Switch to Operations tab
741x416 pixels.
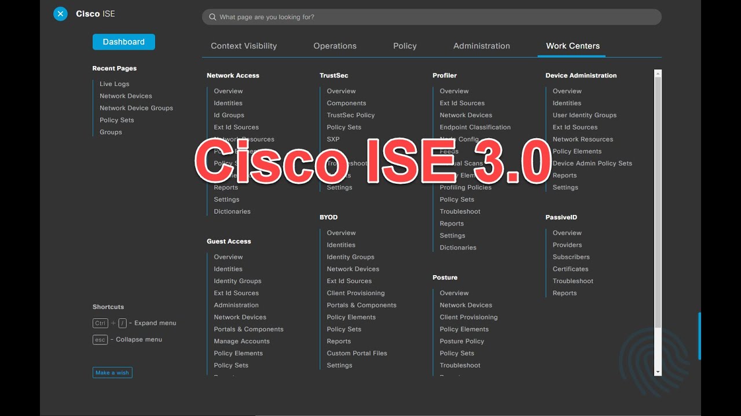335,46
